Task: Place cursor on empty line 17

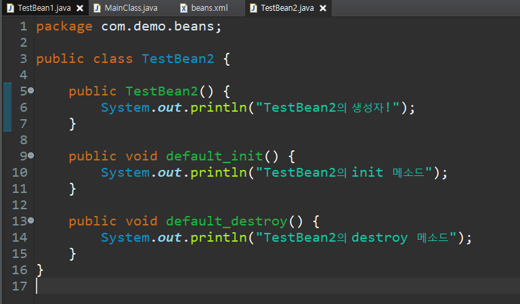Action: [277, 286]
